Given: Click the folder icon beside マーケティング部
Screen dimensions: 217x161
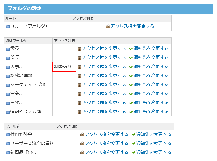Looking at the screenshot, I should coord(8,85).
